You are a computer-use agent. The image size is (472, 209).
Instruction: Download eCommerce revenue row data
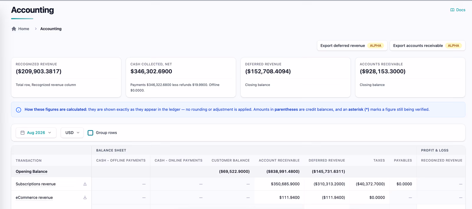(x=85, y=198)
